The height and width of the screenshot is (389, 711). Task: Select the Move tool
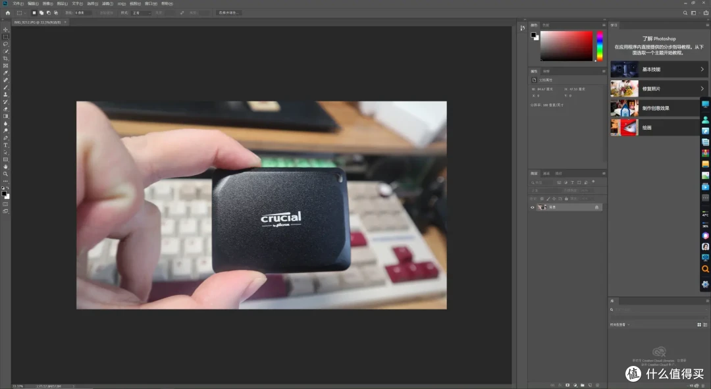[5, 30]
